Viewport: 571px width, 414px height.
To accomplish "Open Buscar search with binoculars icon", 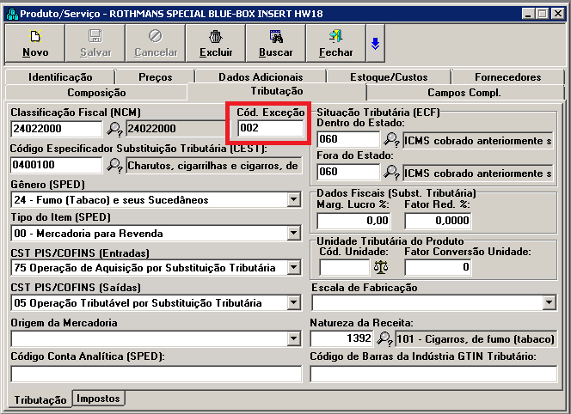I will [x=275, y=43].
